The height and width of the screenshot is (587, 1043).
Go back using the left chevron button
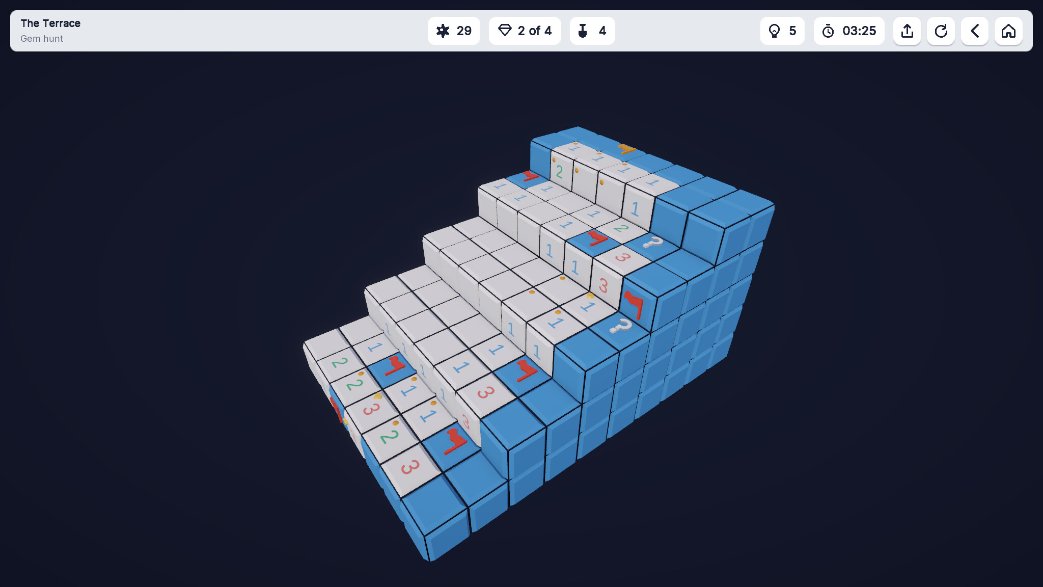point(975,31)
